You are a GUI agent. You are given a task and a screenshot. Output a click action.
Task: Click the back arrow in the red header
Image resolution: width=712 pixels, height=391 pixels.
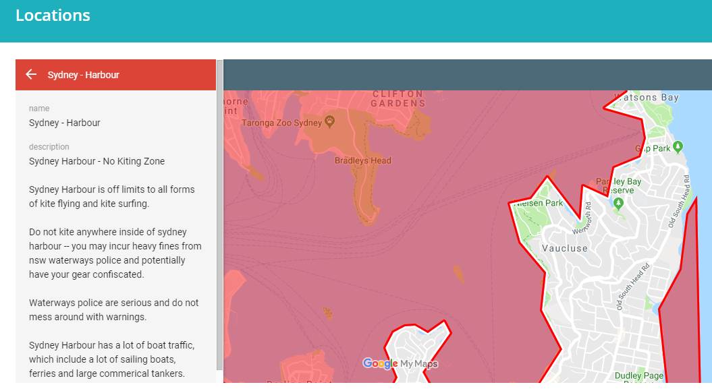pyautogui.click(x=31, y=74)
